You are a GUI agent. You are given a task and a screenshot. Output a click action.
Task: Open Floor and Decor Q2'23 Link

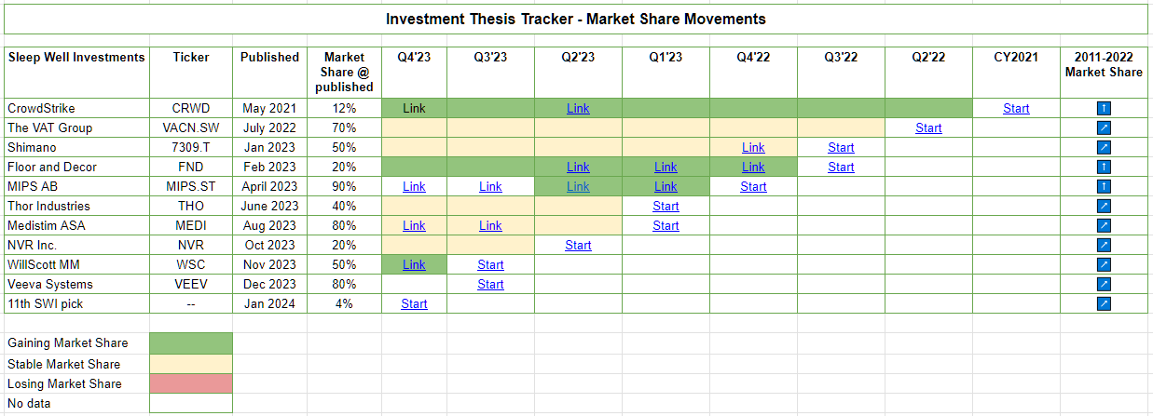(x=578, y=167)
